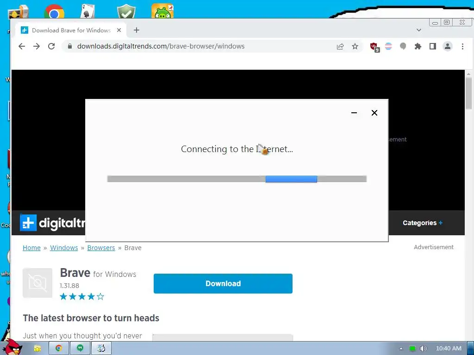Viewport: 474px width, 355px height.
Task: View site info via the address bar padlock
Action: (70, 46)
